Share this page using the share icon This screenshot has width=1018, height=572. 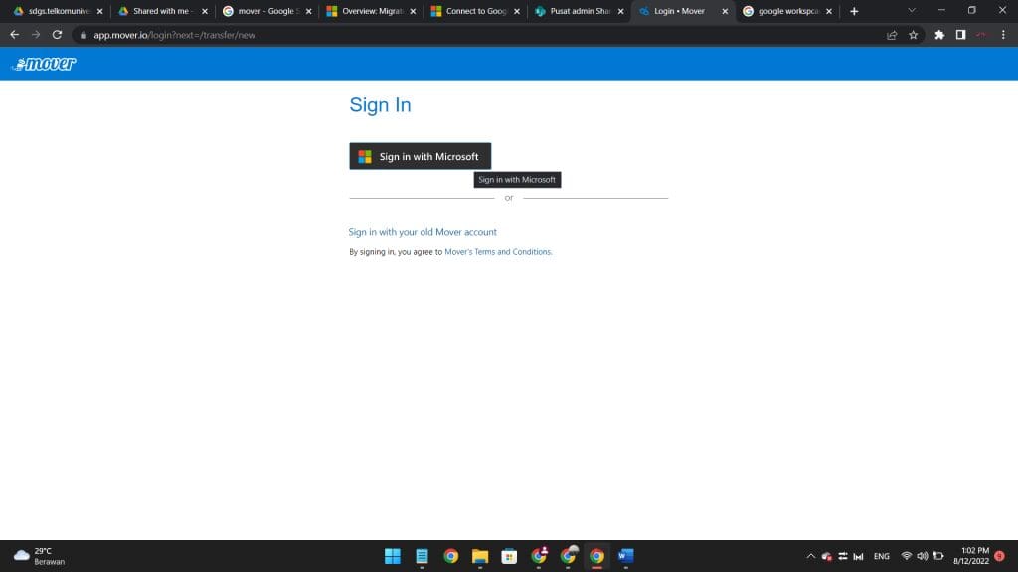892,35
